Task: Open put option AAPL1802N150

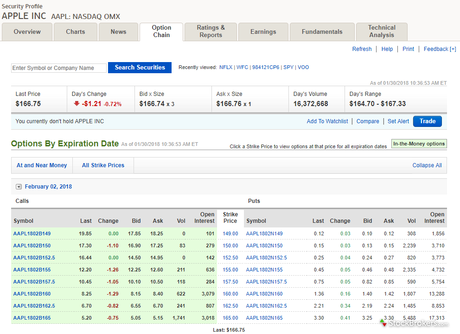Action: click(264, 246)
